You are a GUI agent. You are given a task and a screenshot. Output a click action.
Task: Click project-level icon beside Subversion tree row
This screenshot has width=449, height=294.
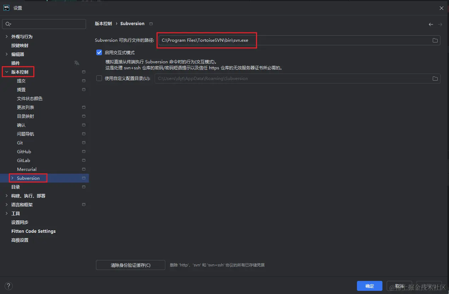coord(84,178)
